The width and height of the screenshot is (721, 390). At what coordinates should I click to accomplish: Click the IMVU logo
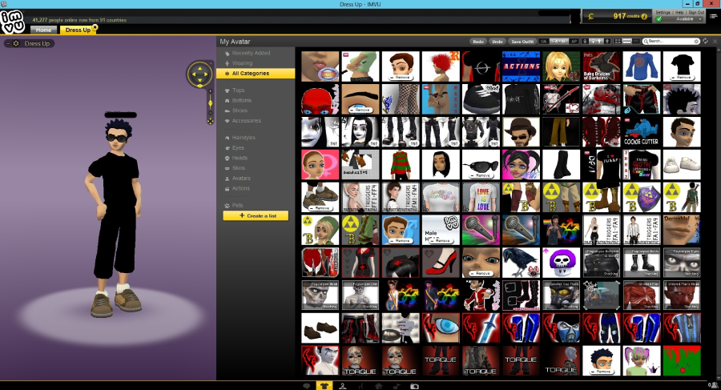pos(12,22)
